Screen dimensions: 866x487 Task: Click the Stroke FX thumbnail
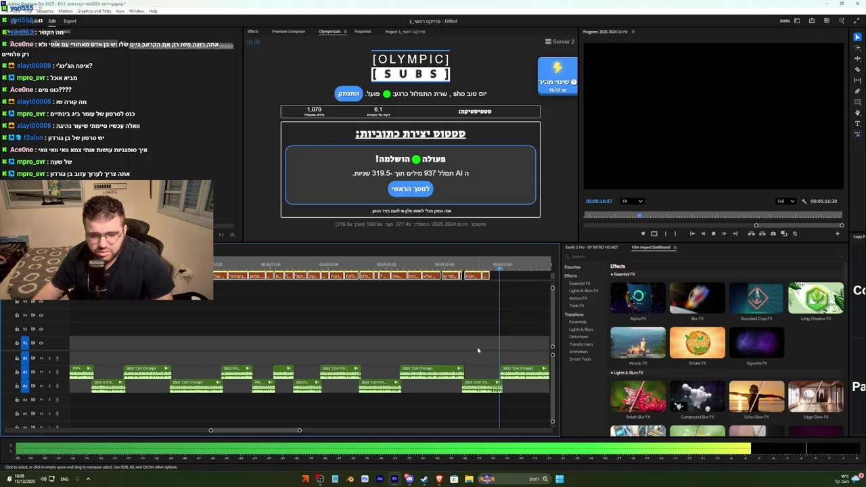[x=697, y=343]
